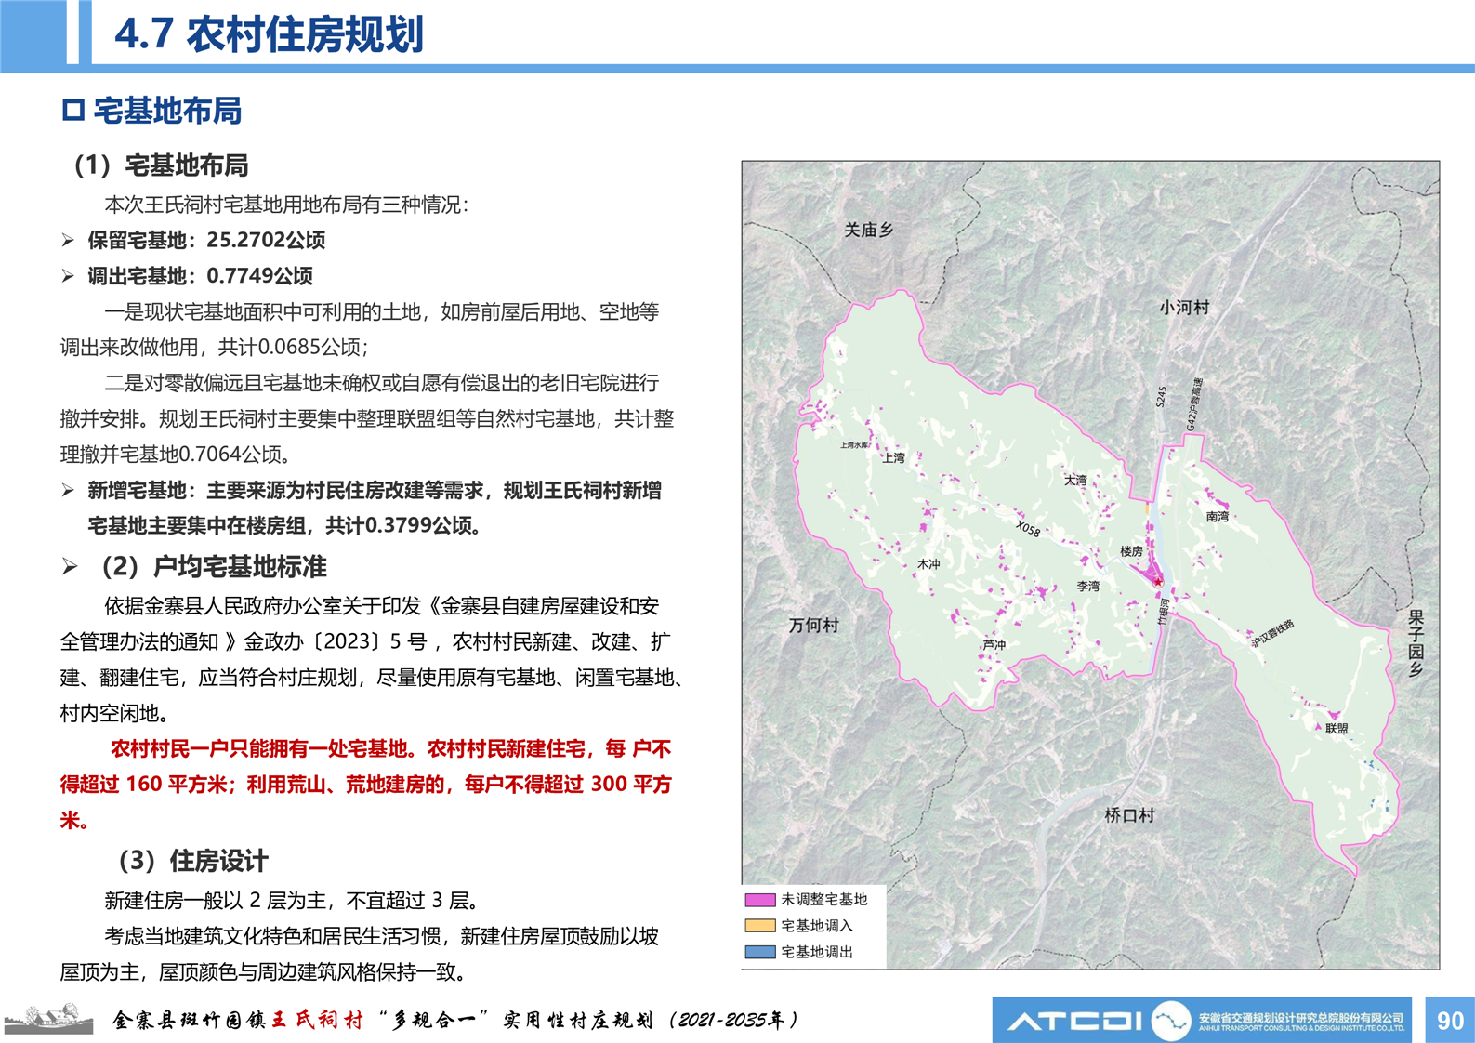Click the "G42沪蓉高速" highway label
Screen dimensions: 1475x1043
point(1194,404)
